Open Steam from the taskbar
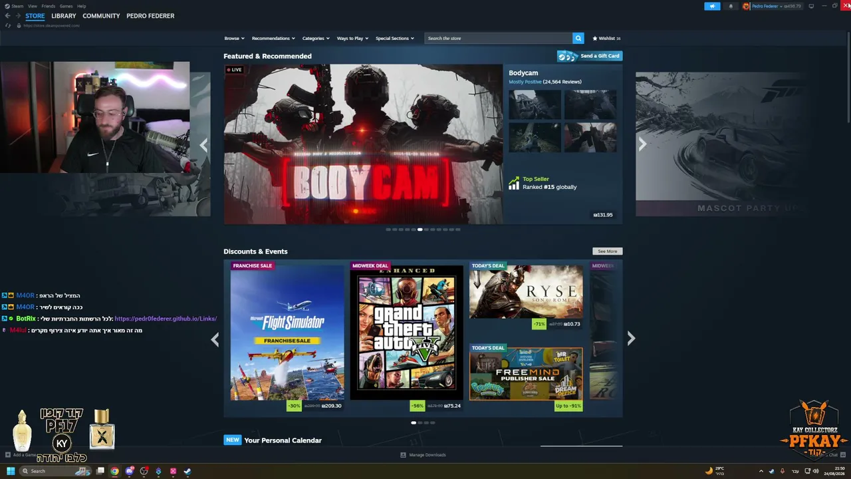This screenshot has width=851, height=479. (x=187, y=471)
